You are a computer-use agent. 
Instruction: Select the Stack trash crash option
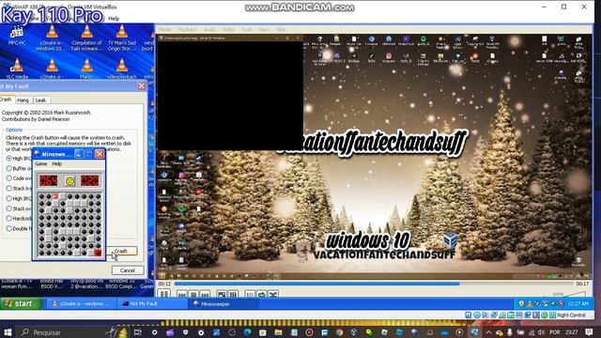click(x=8, y=188)
